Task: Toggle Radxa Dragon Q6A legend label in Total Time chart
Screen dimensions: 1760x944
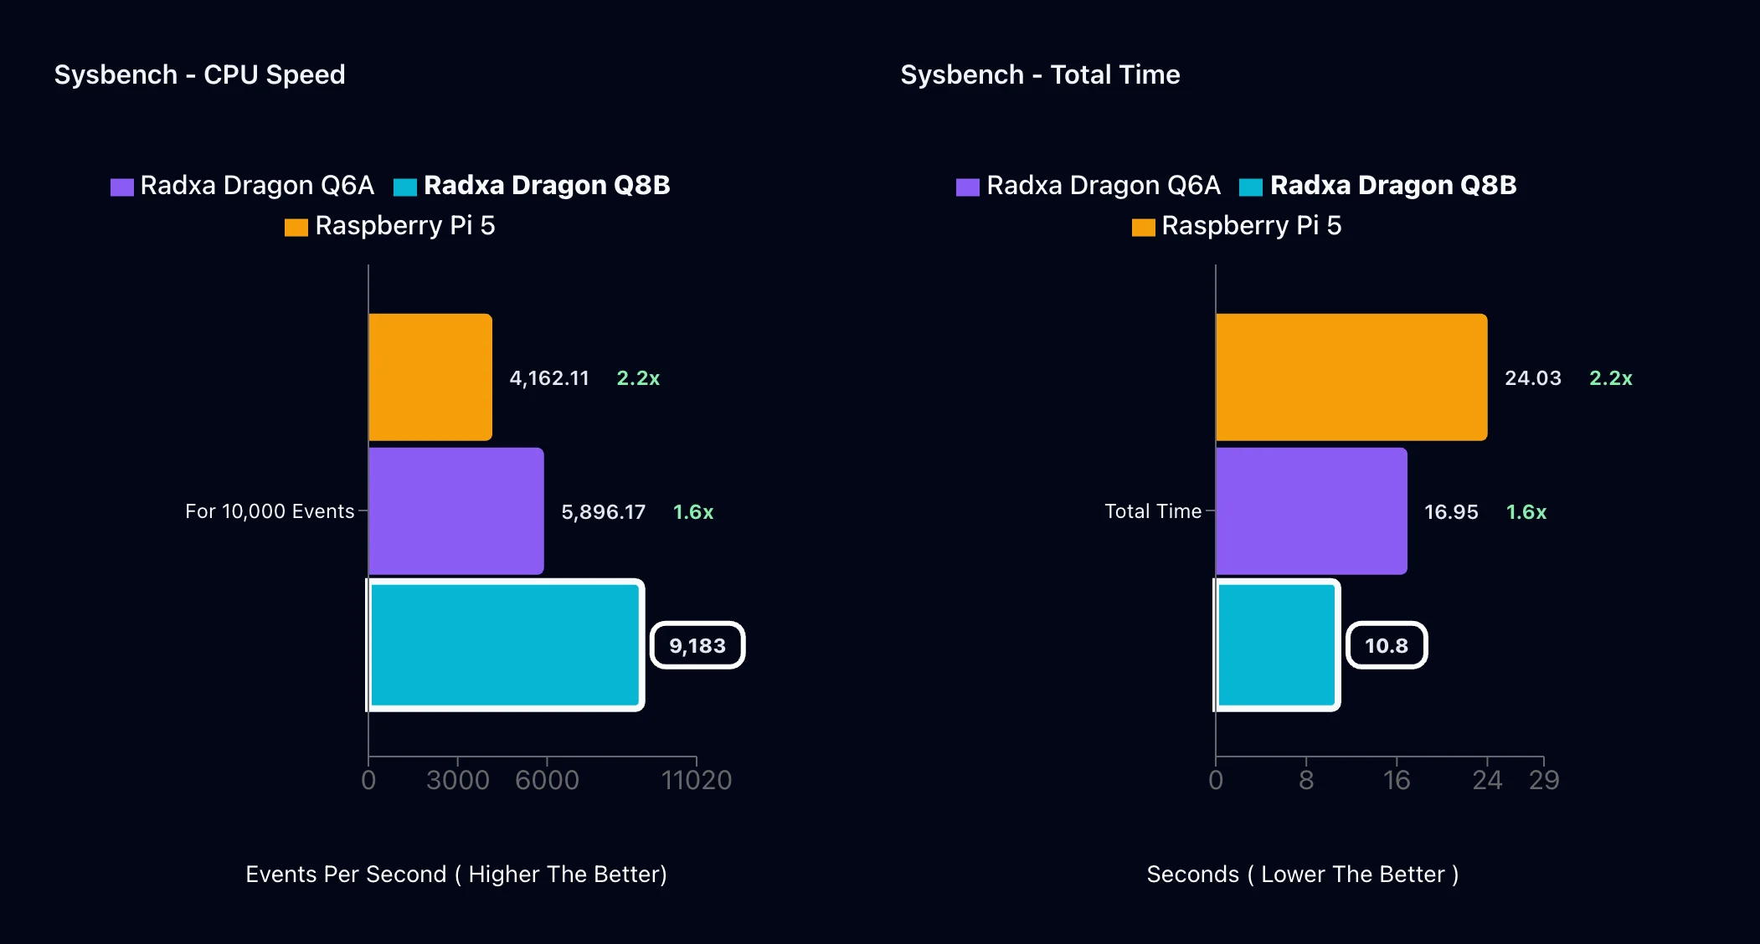Action: click(1104, 185)
